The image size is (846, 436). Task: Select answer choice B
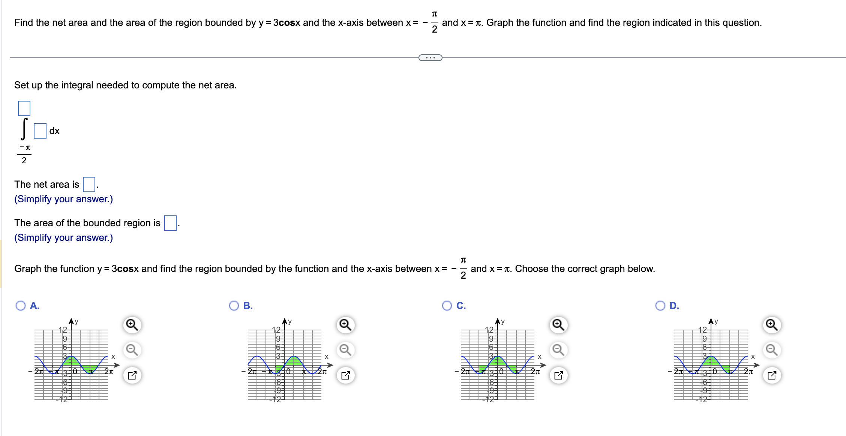[x=233, y=306]
